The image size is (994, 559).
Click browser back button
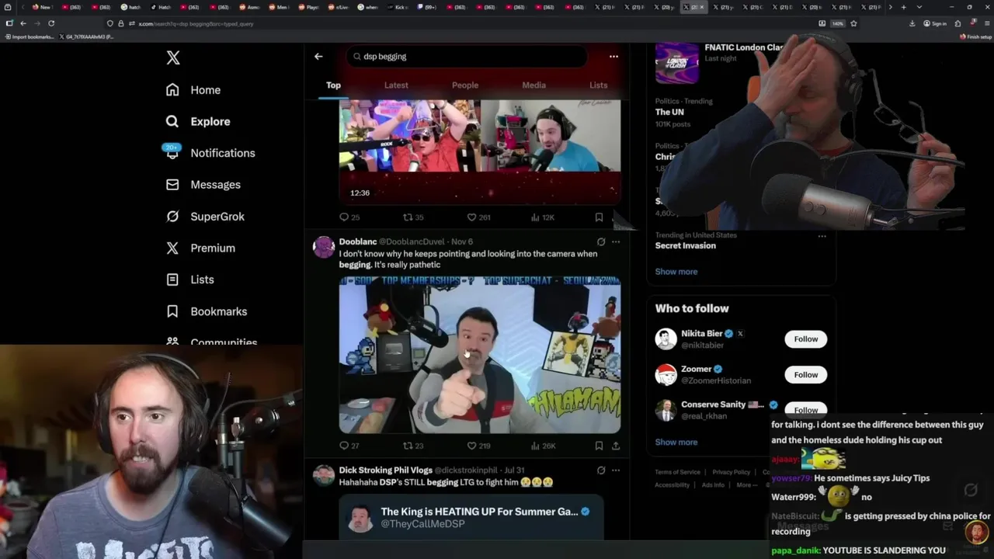(x=23, y=23)
